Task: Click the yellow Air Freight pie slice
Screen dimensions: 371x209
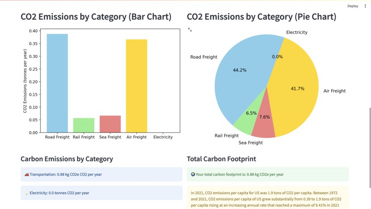Action: click(x=296, y=89)
